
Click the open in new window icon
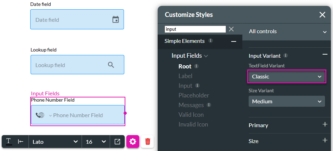(x=117, y=142)
